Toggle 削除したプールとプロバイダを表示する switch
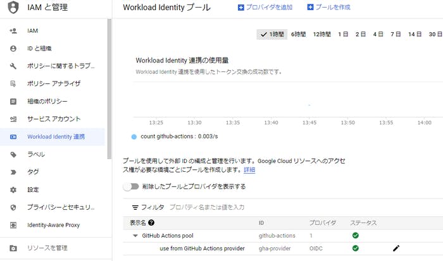443x261 pixels. click(x=131, y=186)
